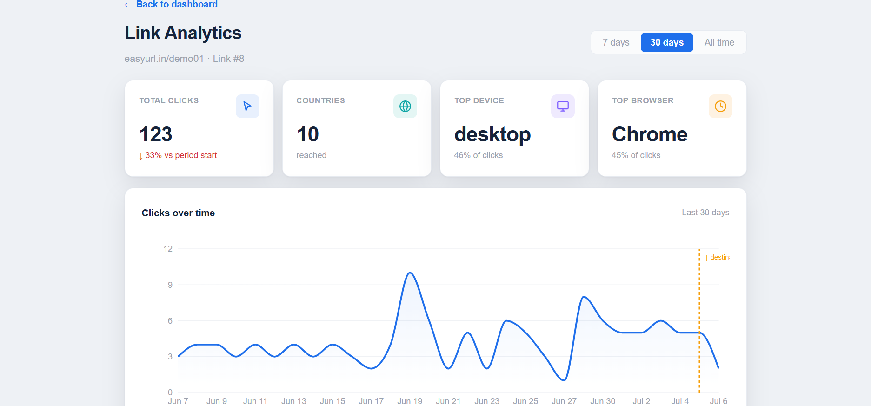This screenshot has width=871, height=406.
Task: Click the 'TOP BROWSER' card label
Action: point(643,100)
